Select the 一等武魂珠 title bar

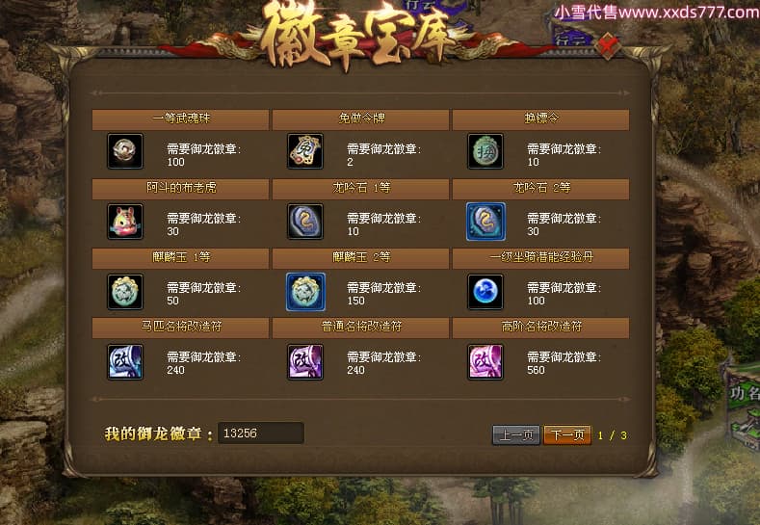click(x=180, y=119)
